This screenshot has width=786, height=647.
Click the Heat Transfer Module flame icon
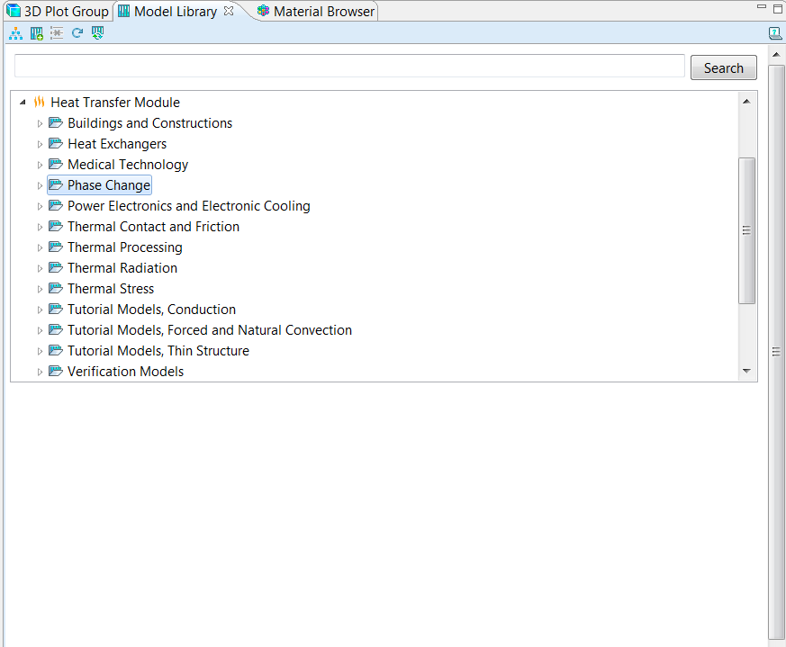coord(39,103)
